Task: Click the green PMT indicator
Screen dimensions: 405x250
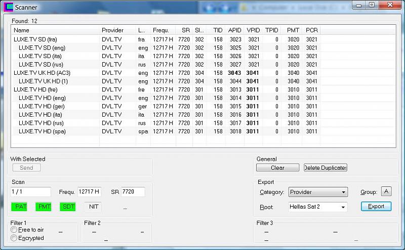Action: 45,207
